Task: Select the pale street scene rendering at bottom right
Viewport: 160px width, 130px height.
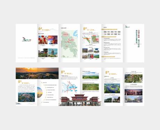Action: click(x=134, y=99)
